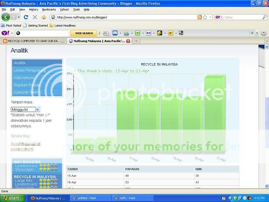
Task: Open Kata kekunci sidebar item
Action: coord(37,78)
